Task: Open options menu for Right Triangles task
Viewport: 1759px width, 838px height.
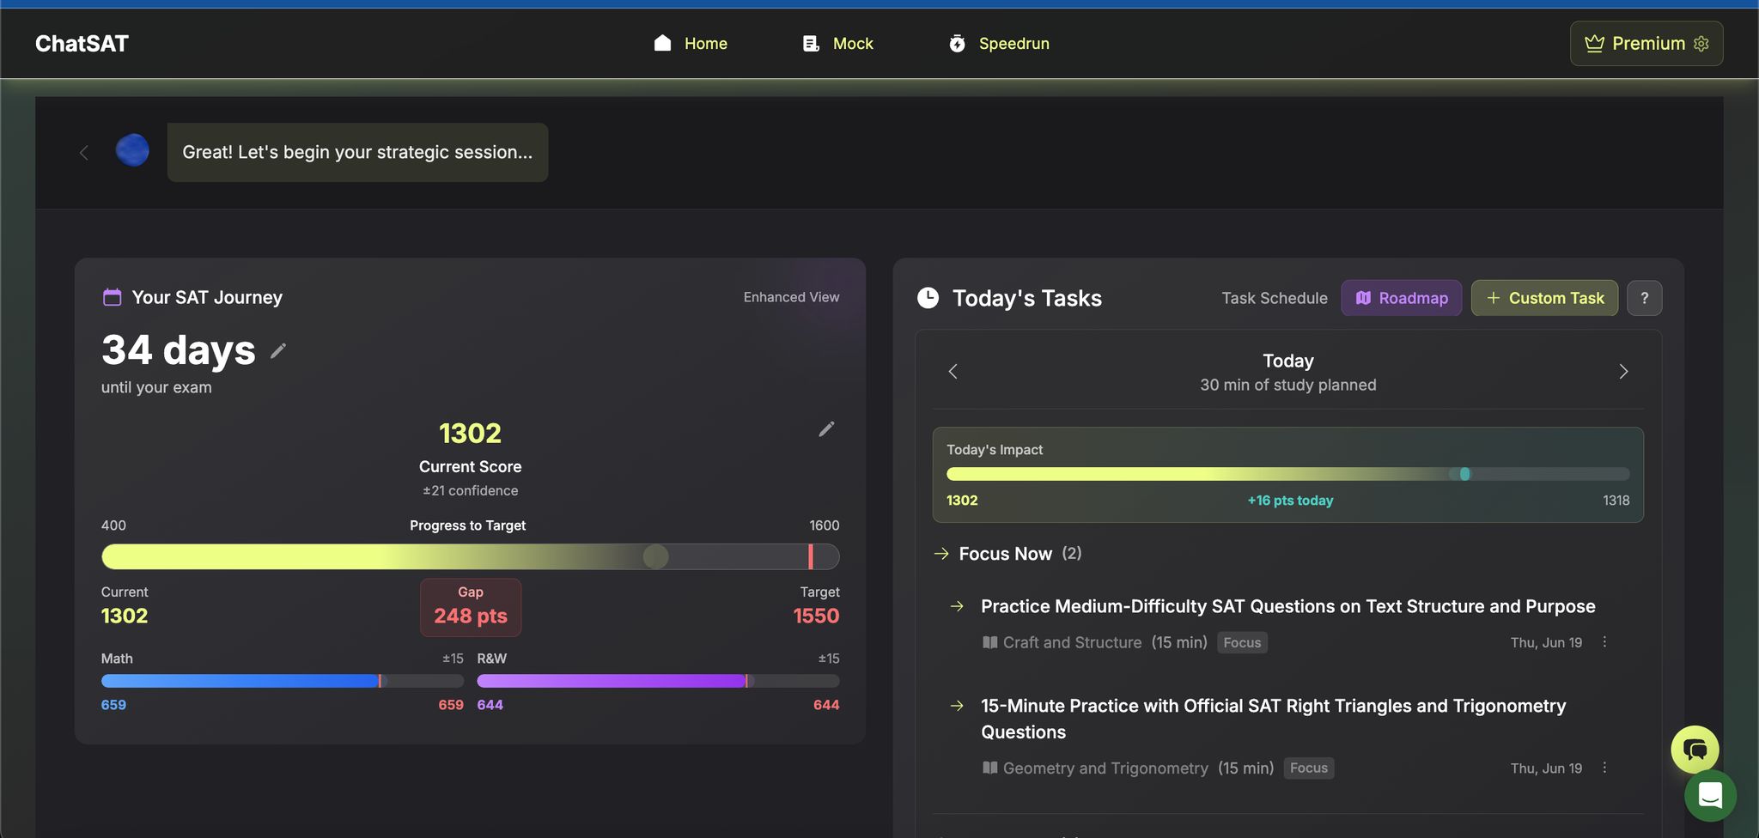Action: tap(1604, 768)
